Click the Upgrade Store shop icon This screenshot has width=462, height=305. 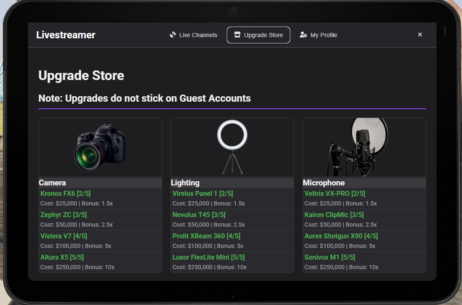[238, 35]
